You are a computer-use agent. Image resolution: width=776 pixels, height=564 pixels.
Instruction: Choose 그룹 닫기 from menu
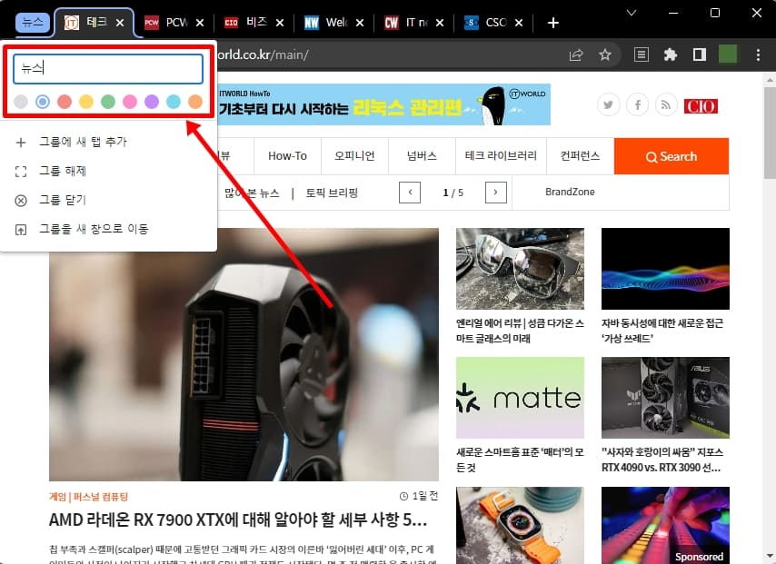108,201
